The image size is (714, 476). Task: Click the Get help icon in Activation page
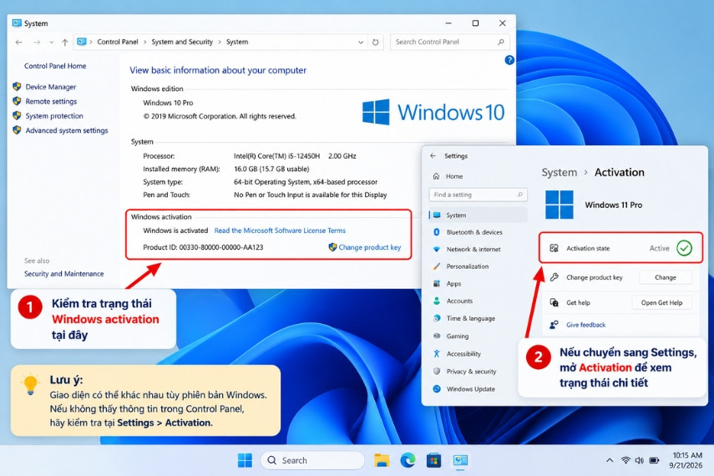[554, 302]
